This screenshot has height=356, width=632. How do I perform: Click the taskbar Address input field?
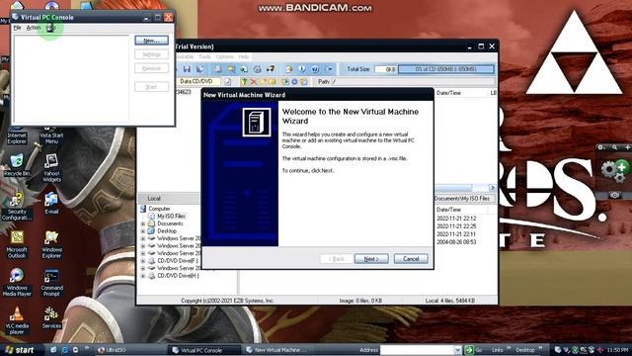(x=417, y=350)
